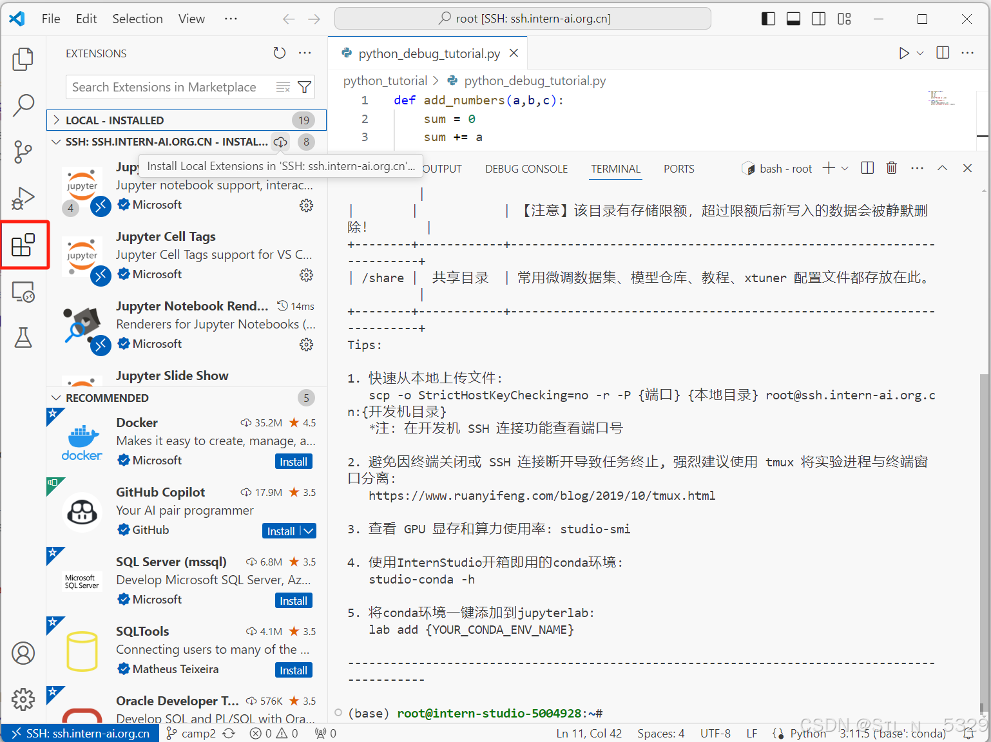Clear extensions search results icon
The image size is (991, 742).
pyautogui.click(x=283, y=87)
